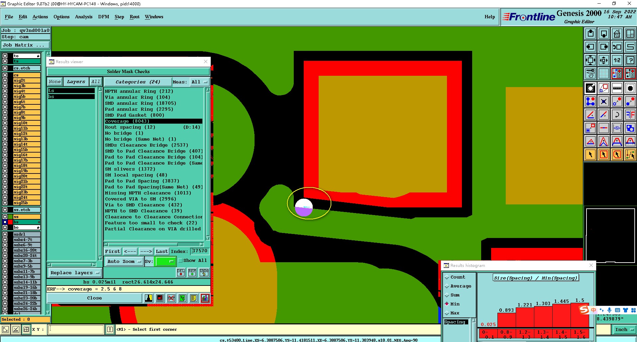This screenshot has width=637, height=342.
Task: Open the File menu
Action: [9, 17]
